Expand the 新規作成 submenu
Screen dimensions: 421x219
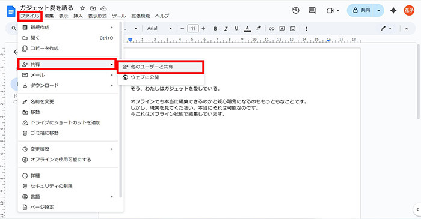click(x=68, y=28)
